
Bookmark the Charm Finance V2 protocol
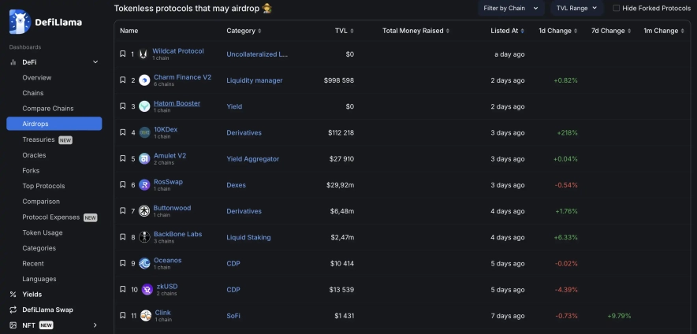coord(122,80)
